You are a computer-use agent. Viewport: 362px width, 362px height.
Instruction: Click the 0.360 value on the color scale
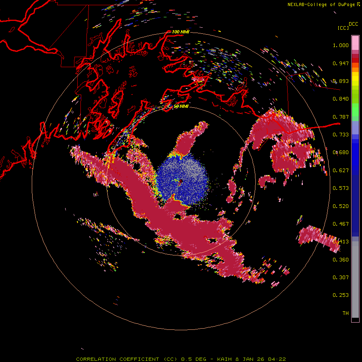point(341,259)
